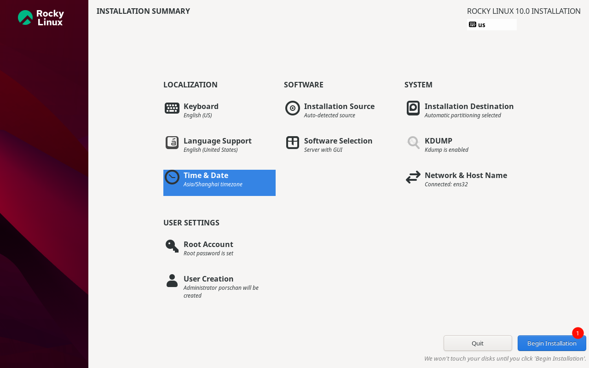Screen dimensions: 589x368
Task: Select the Installation Source title text
Action: pos(339,106)
